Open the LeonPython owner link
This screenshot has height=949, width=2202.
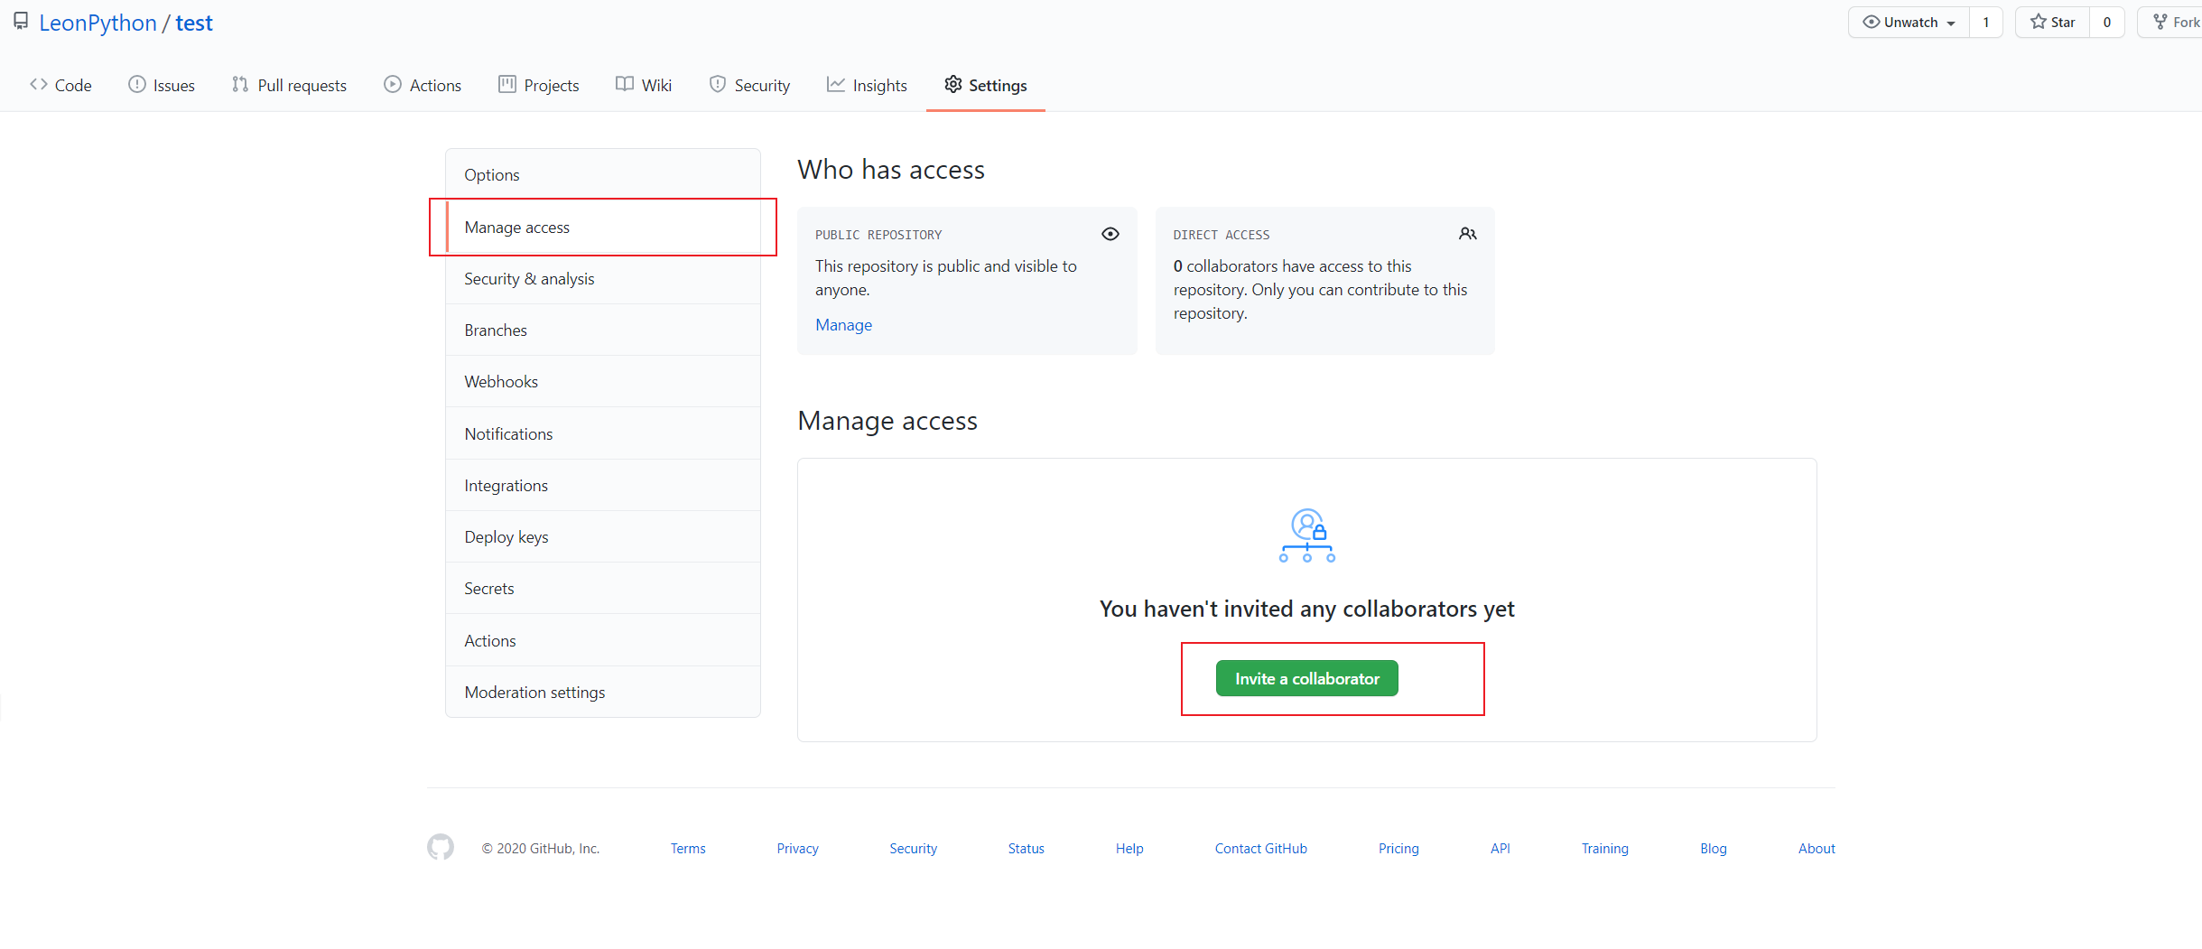98,23
